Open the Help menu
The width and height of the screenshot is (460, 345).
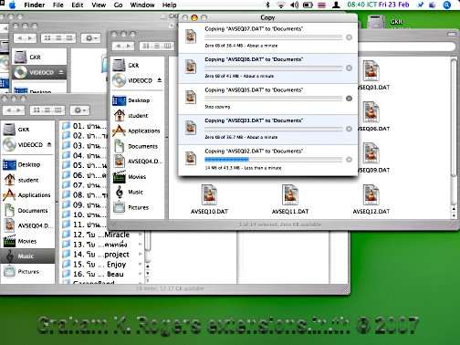[x=169, y=5]
